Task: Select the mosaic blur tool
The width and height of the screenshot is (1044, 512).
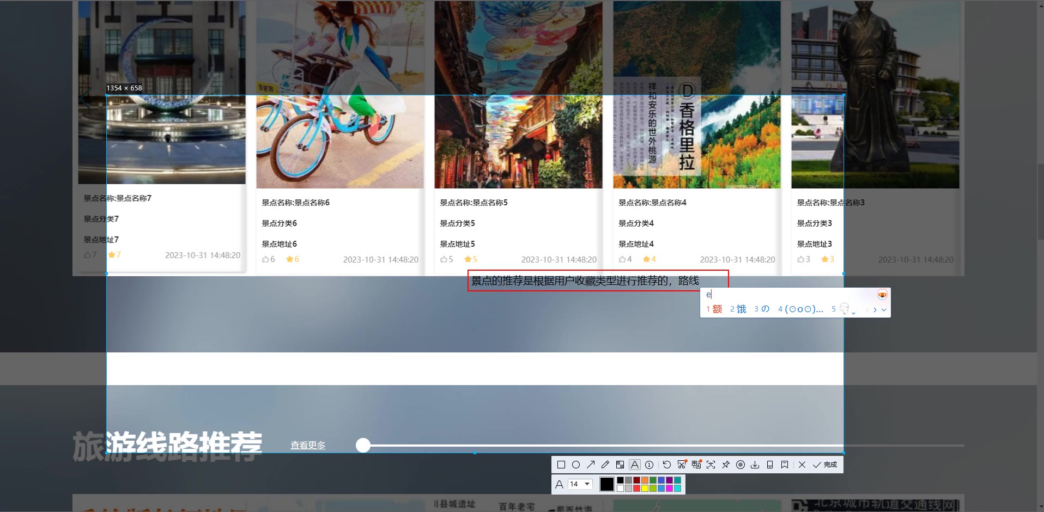Action: pos(620,465)
